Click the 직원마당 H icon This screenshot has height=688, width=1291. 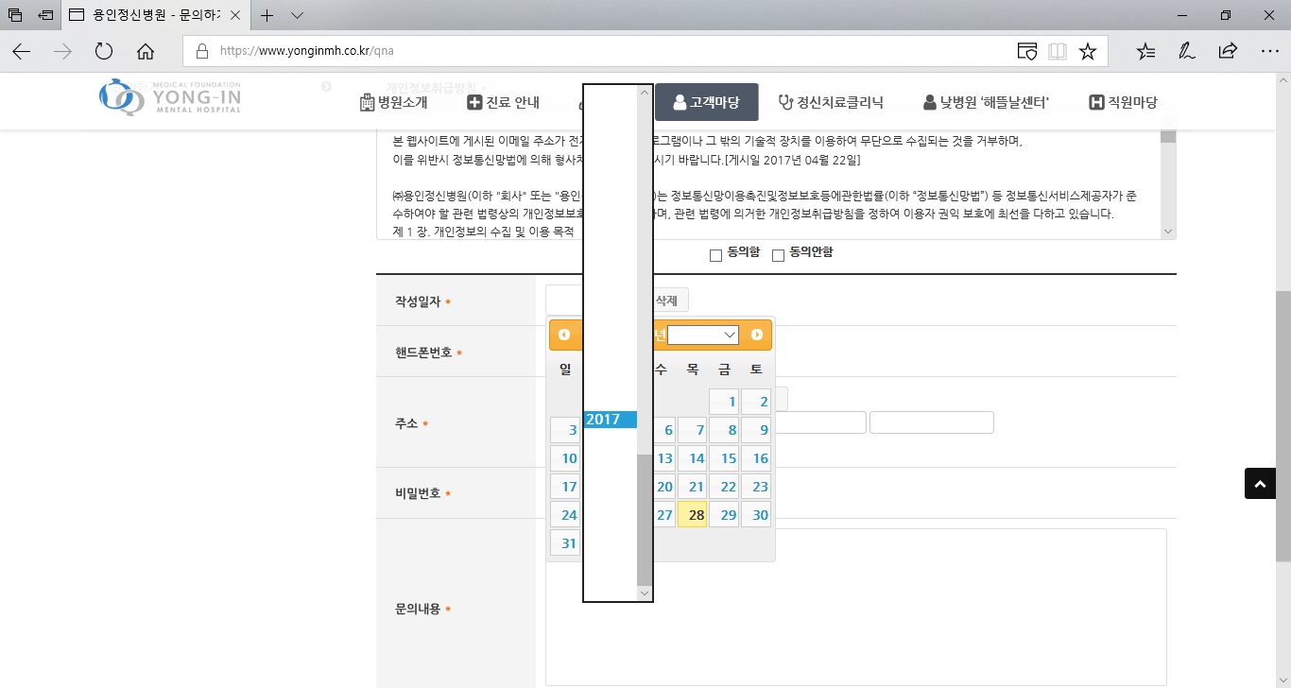1096,102
